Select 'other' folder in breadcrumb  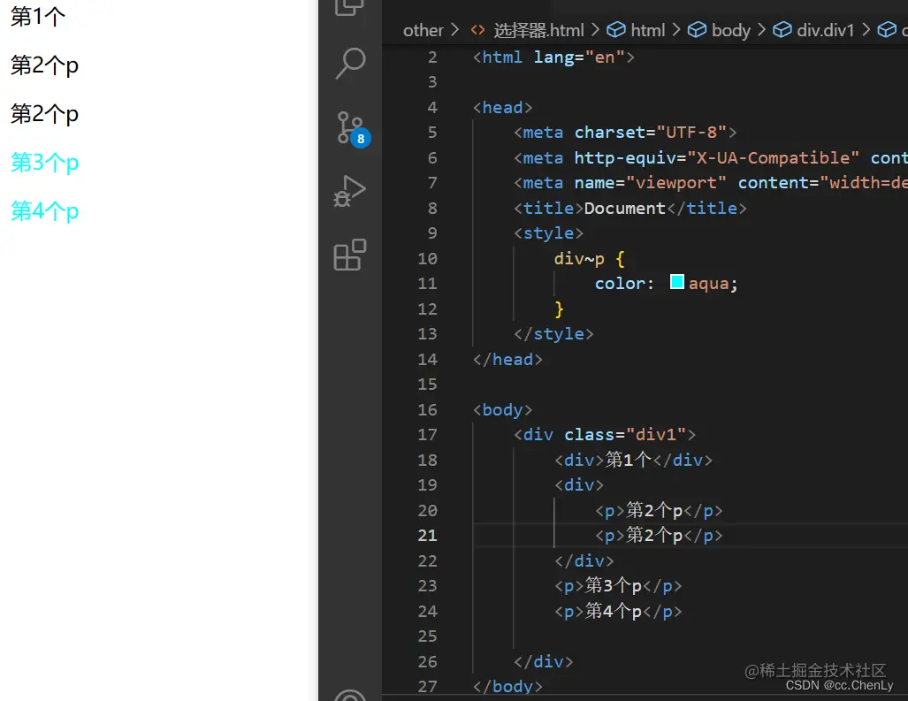tap(423, 30)
